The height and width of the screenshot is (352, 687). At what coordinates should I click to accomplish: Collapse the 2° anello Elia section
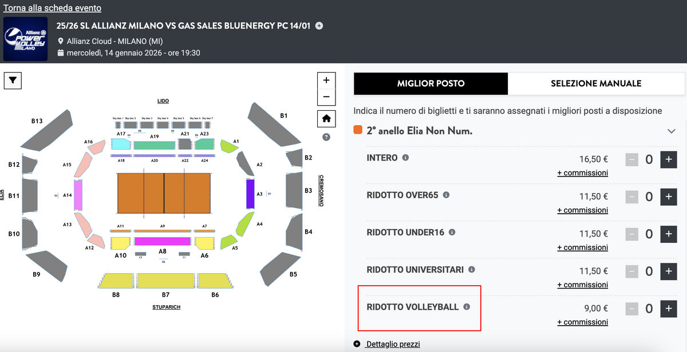point(672,131)
